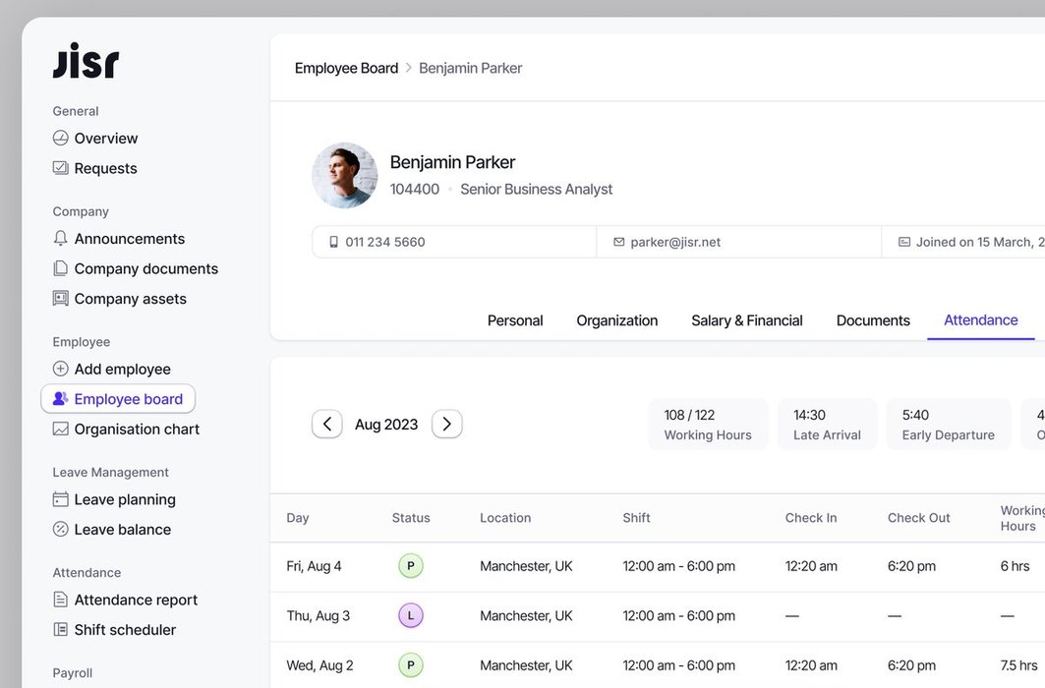Click the phone number 011 234 5660
The image size is (1045, 688).
[x=385, y=242]
